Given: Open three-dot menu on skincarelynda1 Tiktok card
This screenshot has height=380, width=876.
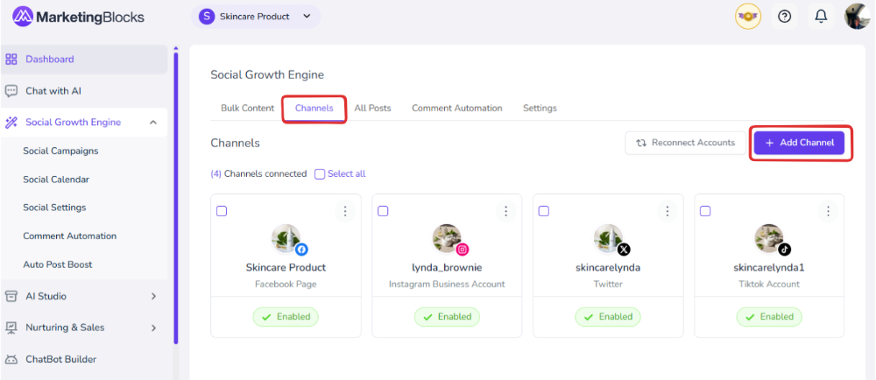Looking at the screenshot, I should click(829, 211).
